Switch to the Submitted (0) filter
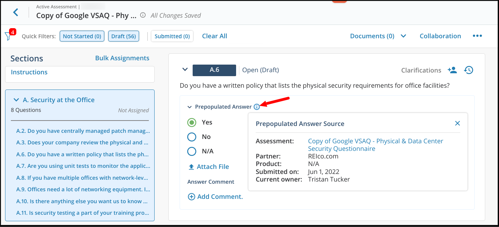The width and height of the screenshot is (499, 227). tap(172, 36)
